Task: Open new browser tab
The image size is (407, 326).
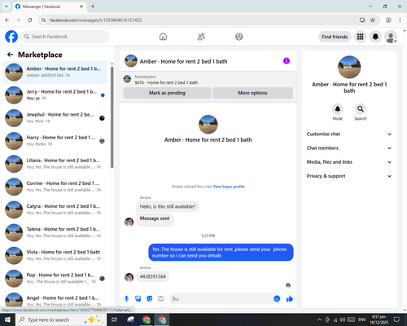Action: tap(93, 7)
